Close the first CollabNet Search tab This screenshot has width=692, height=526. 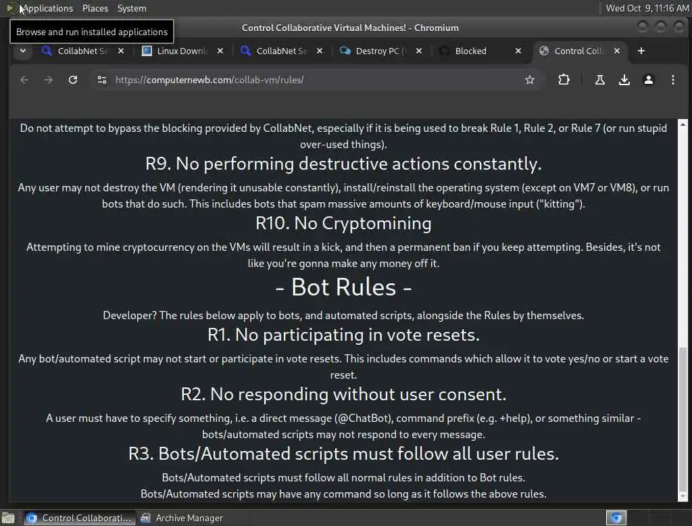click(121, 51)
